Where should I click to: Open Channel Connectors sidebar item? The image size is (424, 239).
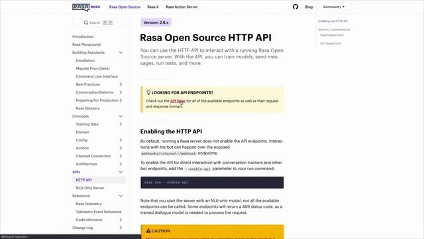(x=93, y=156)
